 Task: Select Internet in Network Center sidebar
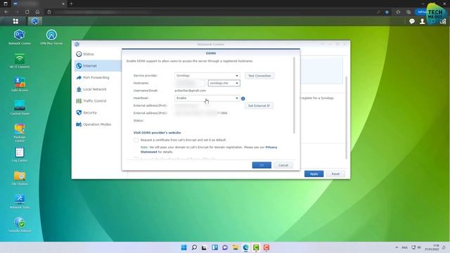(x=98, y=65)
